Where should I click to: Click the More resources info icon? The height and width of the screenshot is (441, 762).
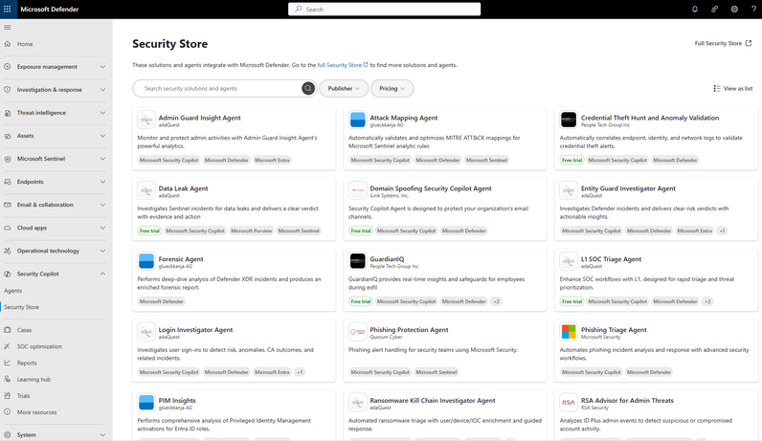point(8,412)
